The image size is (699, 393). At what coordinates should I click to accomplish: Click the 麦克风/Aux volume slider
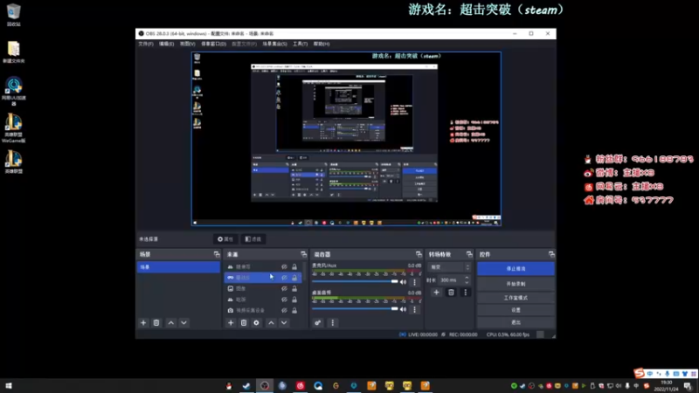356,281
